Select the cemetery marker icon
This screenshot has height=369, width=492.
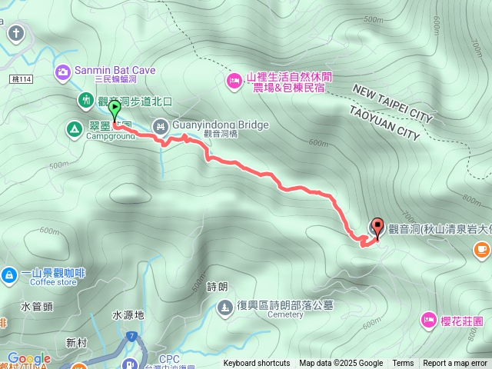(x=225, y=307)
